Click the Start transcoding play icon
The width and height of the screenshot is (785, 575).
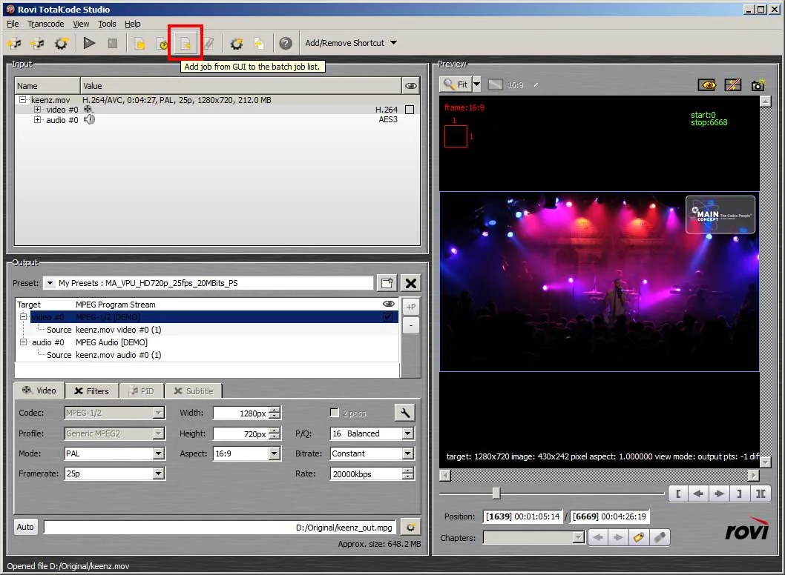tap(89, 44)
